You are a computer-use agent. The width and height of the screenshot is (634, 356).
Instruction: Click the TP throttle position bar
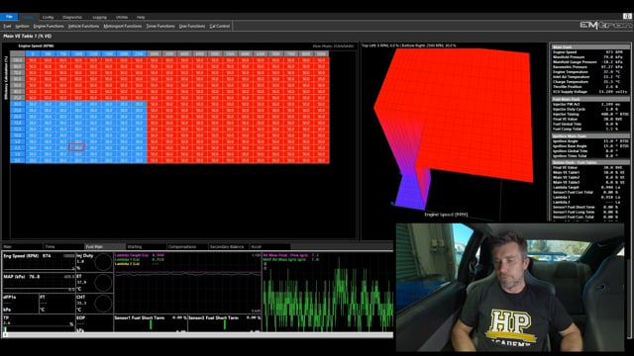pyautogui.click(x=39, y=323)
